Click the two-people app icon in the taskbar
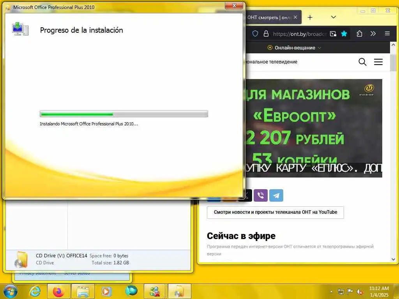This screenshot has height=299, width=399. (x=155, y=291)
